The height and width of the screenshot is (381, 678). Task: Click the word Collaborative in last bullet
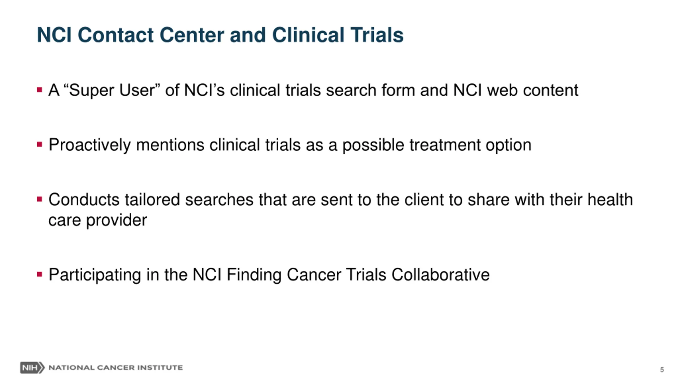pyautogui.click(x=441, y=275)
